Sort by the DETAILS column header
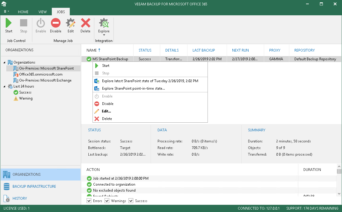This screenshot has width=342, height=212. pyautogui.click(x=172, y=50)
